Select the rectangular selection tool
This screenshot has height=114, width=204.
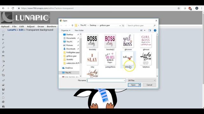3,32
